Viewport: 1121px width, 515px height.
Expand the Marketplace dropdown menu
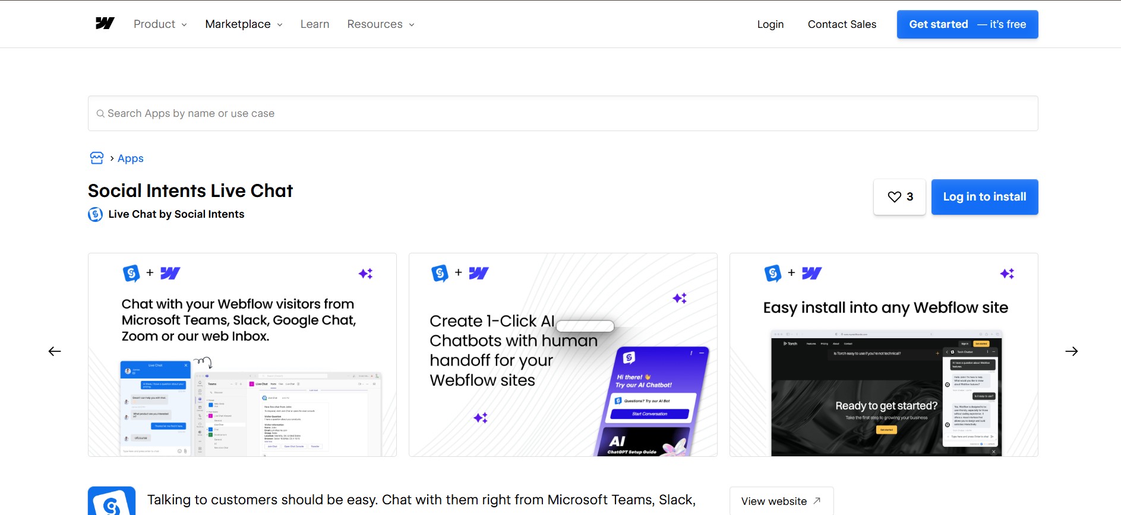point(244,24)
